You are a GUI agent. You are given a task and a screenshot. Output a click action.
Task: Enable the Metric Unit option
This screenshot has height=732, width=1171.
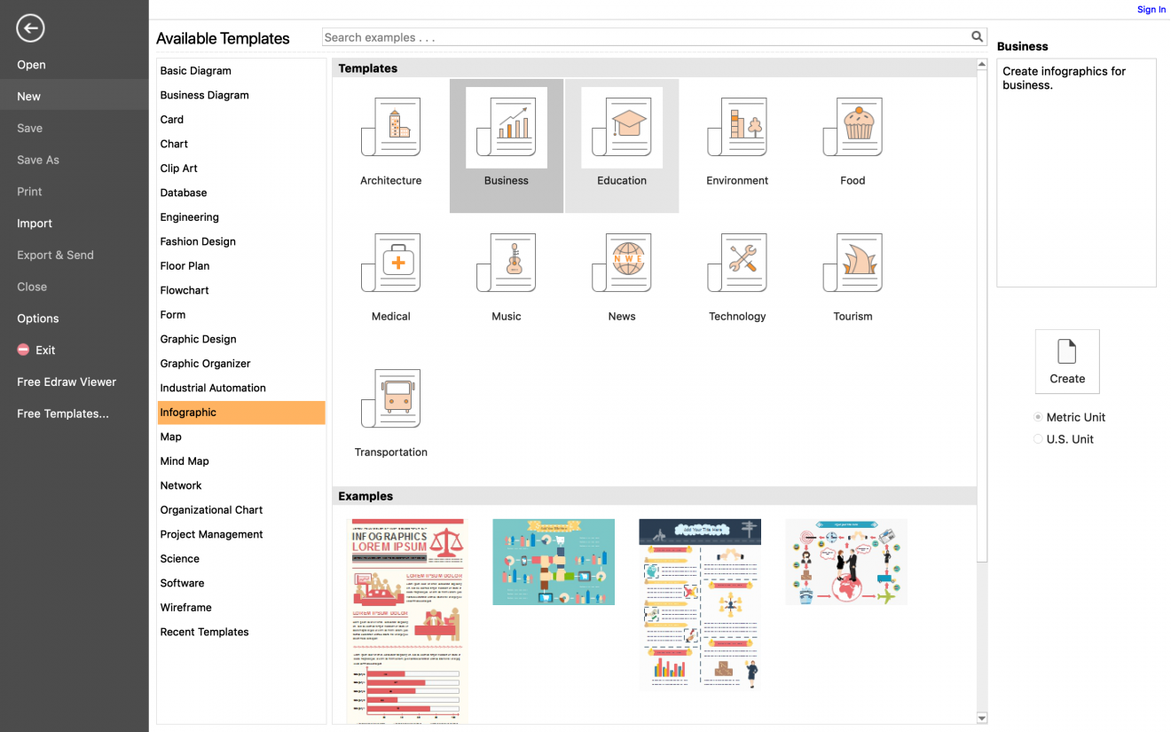pos(1038,417)
